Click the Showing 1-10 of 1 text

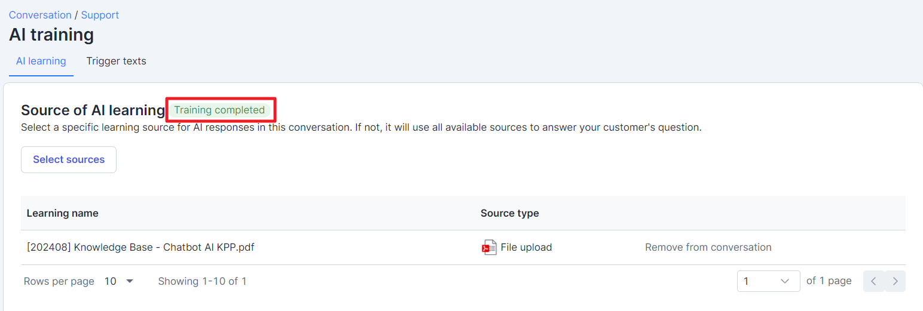pos(202,281)
